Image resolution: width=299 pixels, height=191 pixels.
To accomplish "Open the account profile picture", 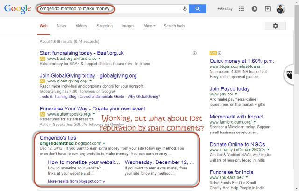I will (x=280, y=9).
